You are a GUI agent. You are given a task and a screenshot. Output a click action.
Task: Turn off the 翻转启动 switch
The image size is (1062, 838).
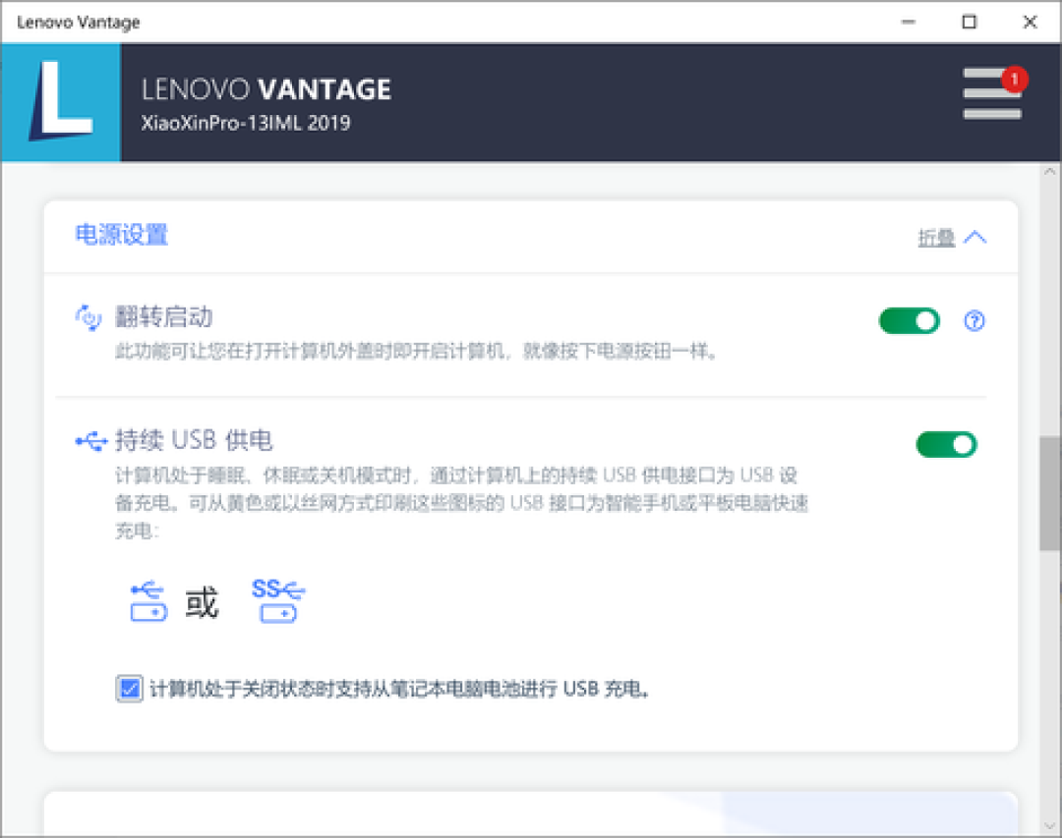click(909, 321)
